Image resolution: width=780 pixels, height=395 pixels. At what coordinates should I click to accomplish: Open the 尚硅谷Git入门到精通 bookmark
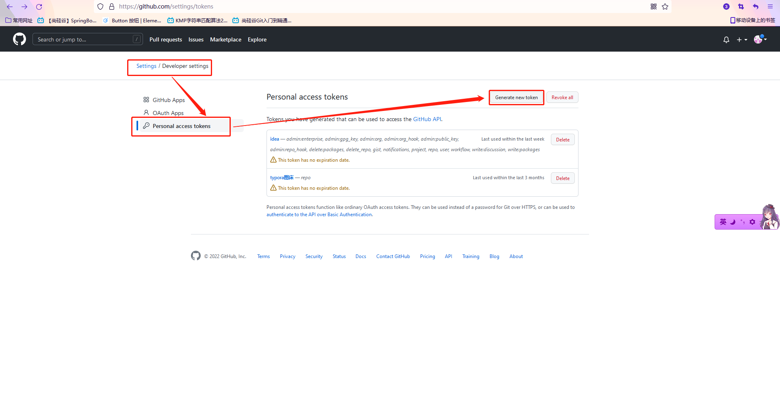tap(262, 20)
